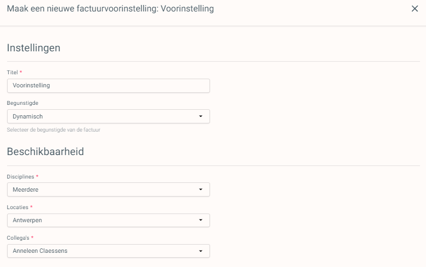
Task: Click the Instellingen section heading
Action: tap(34, 48)
